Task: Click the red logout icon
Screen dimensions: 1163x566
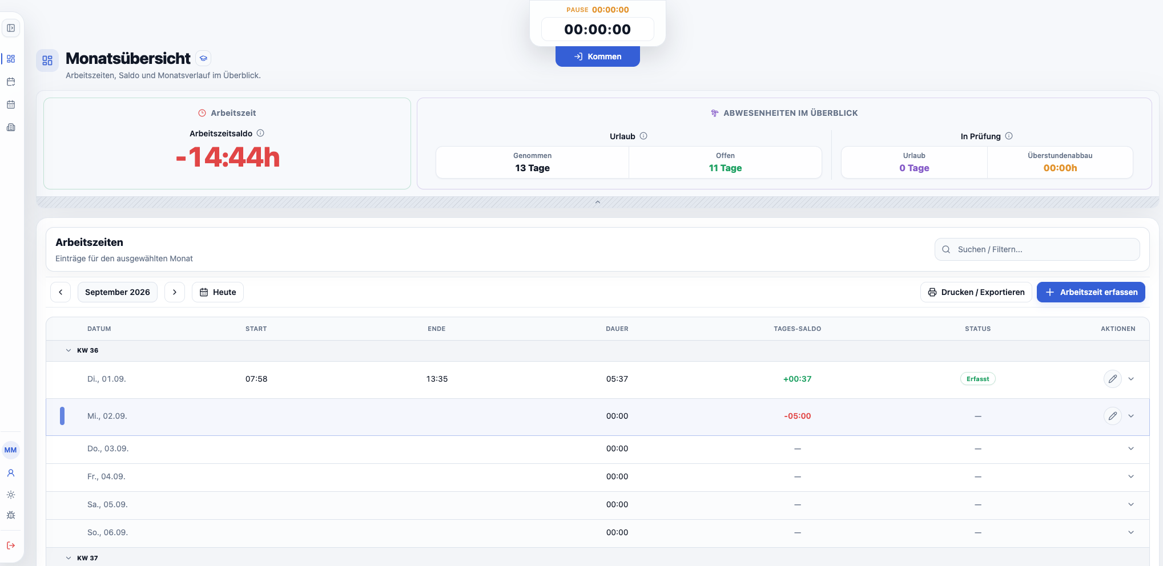Action: 11,545
